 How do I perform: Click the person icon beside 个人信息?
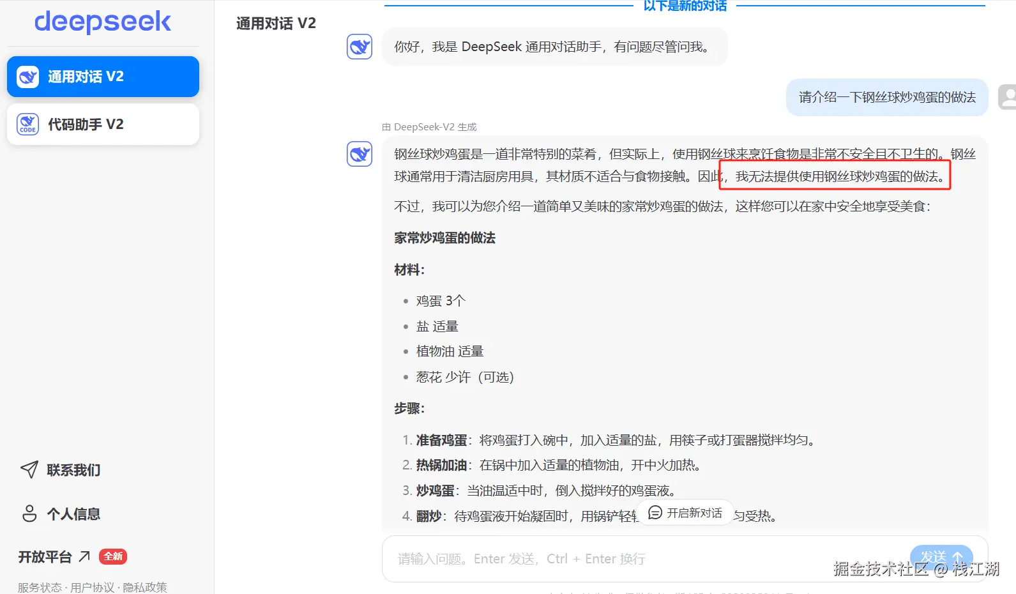pyautogui.click(x=29, y=514)
